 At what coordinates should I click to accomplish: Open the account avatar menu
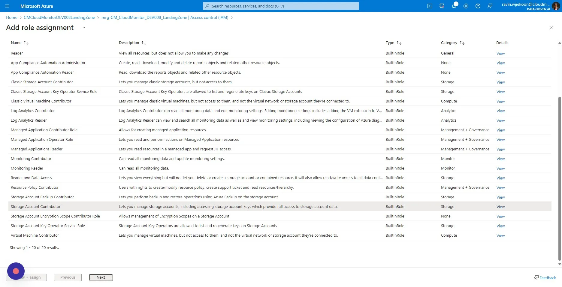[x=556, y=6]
